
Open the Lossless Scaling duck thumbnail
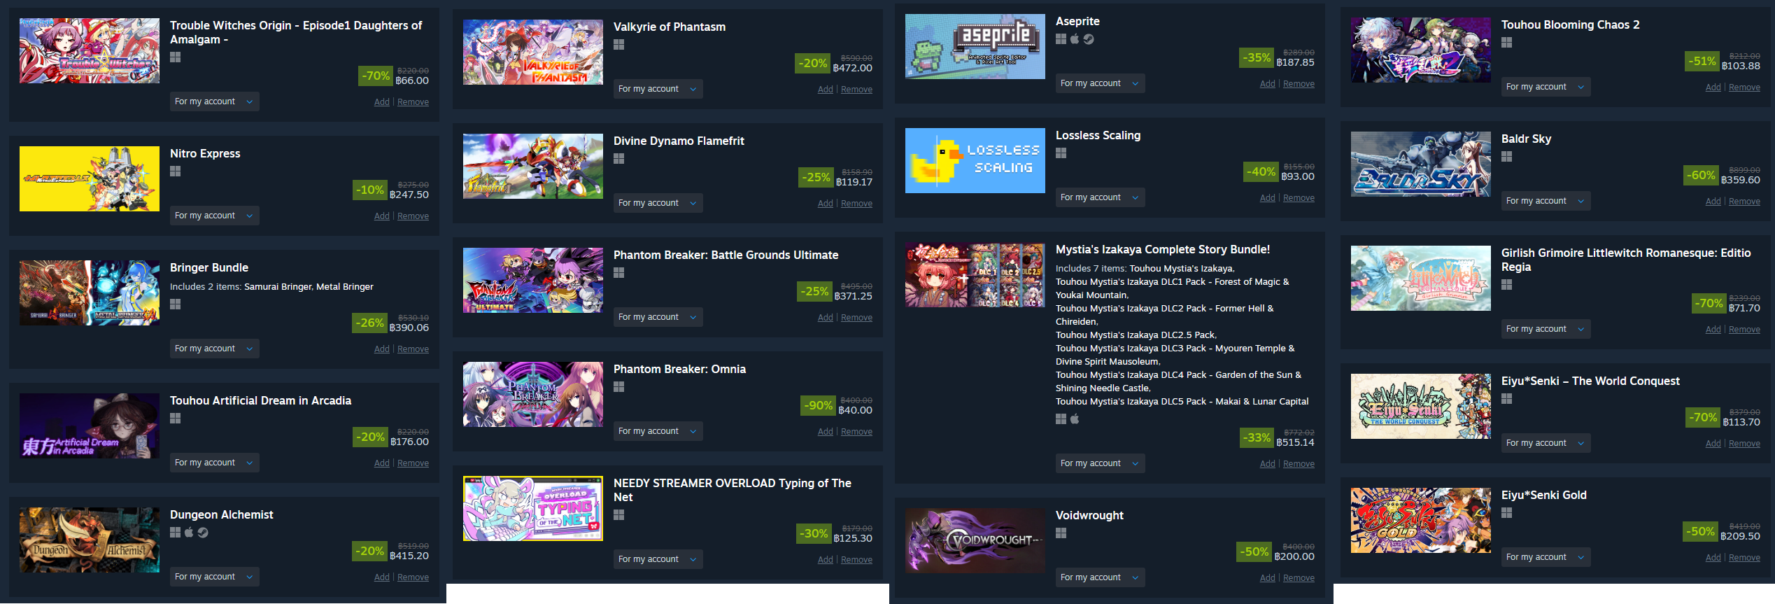tap(975, 161)
